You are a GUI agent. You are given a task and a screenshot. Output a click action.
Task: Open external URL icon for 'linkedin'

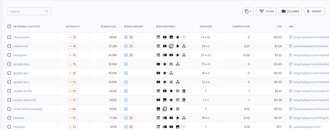291,118
